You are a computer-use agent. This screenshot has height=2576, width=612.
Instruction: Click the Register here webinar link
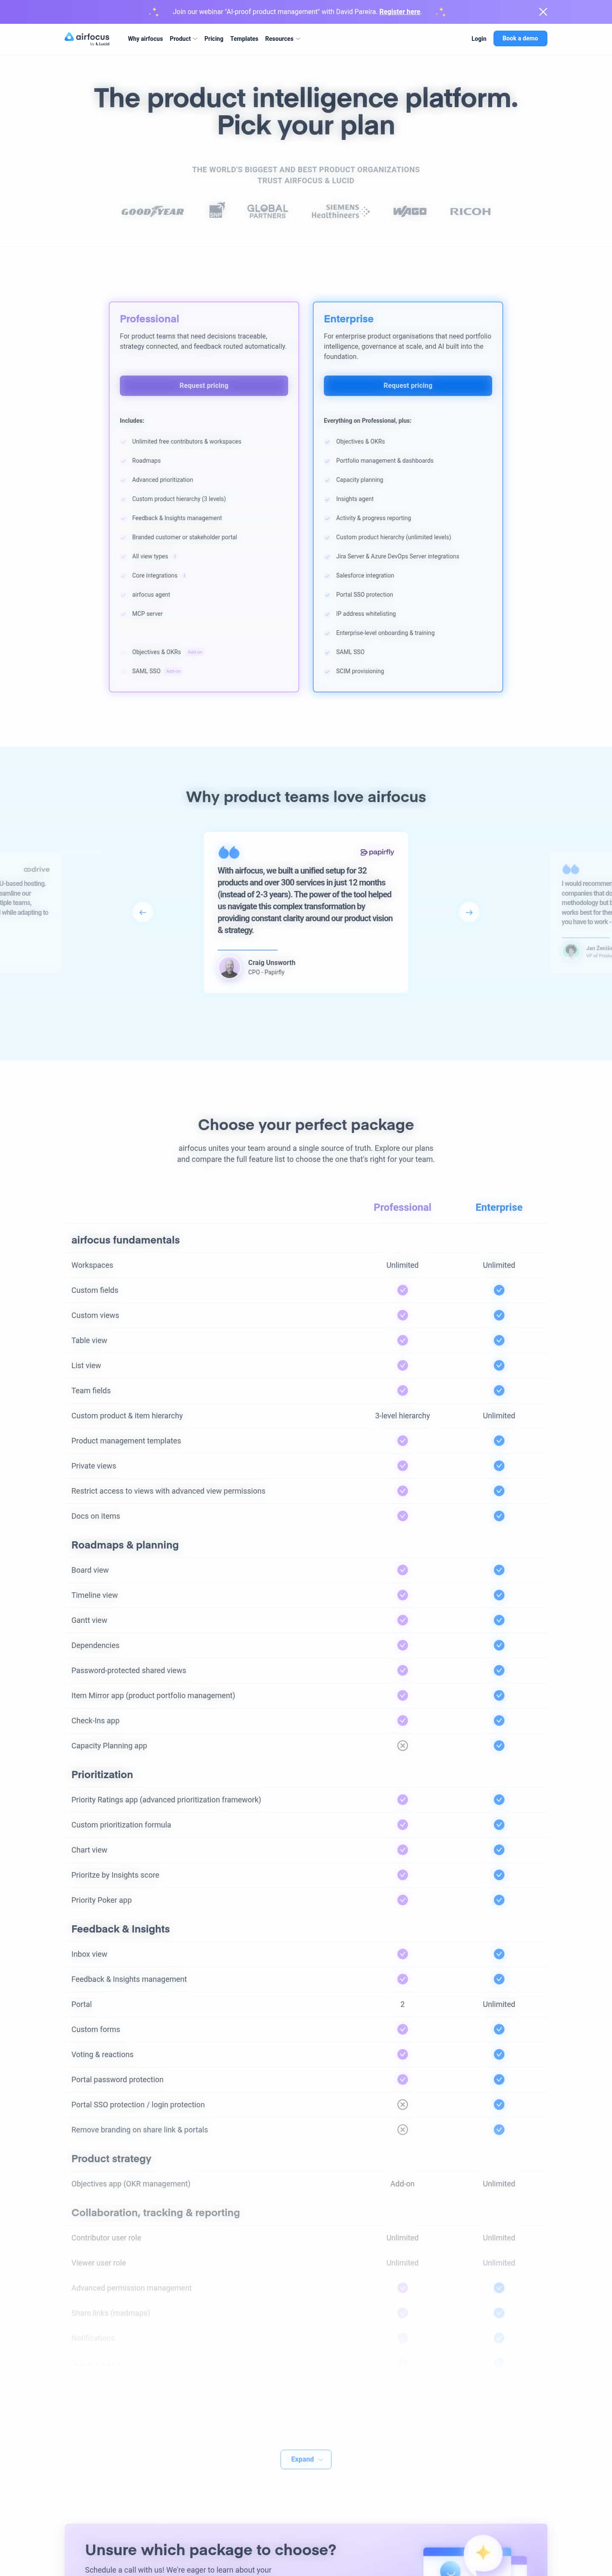400,12
